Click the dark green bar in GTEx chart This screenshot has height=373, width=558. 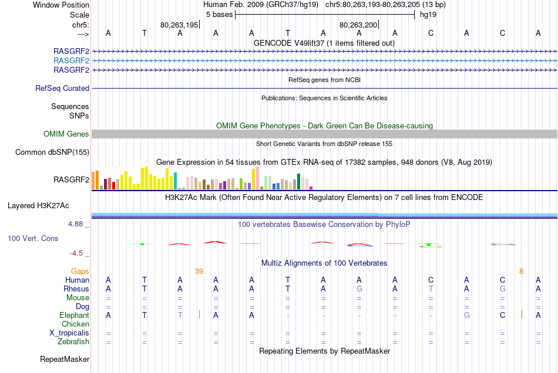(298, 182)
